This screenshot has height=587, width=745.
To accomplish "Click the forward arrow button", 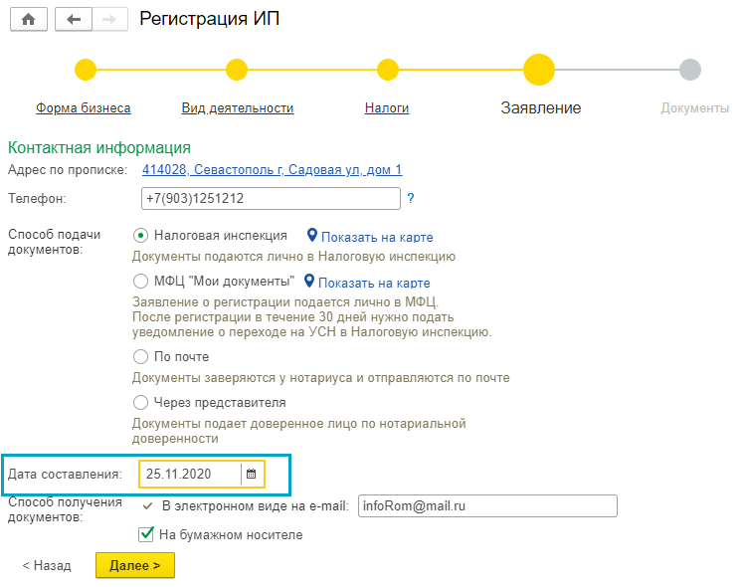I will 108,20.
